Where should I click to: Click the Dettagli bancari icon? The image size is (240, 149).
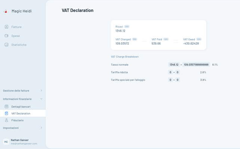[x=6, y=107]
